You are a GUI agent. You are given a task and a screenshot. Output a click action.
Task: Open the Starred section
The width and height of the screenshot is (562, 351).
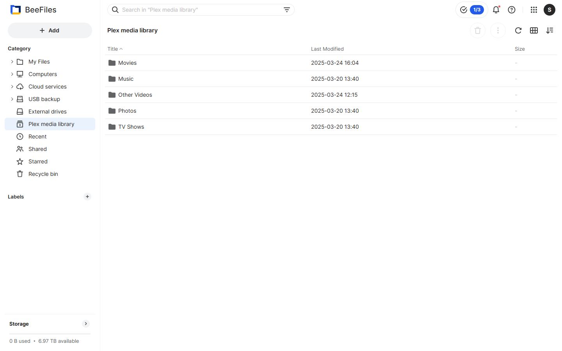[x=37, y=161]
